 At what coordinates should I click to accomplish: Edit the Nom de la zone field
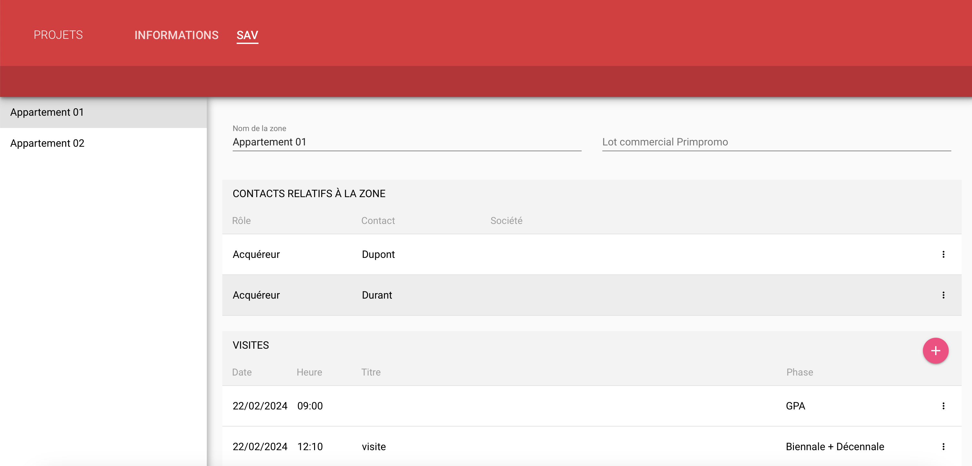[x=407, y=142]
